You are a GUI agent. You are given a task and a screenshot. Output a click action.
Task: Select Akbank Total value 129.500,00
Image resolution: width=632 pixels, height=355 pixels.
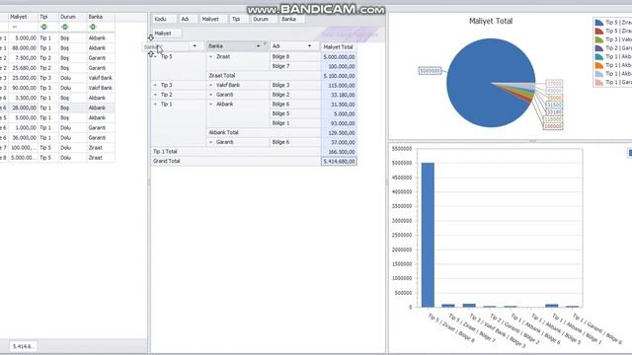(x=339, y=132)
